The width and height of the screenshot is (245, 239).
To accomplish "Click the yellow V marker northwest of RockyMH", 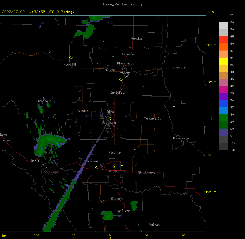I will (50, 52).
